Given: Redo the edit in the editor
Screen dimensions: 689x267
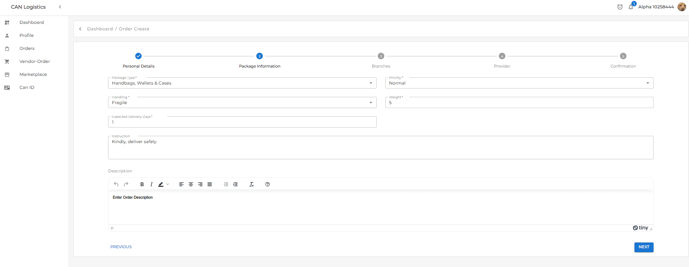Looking at the screenshot, I should 126,184.
